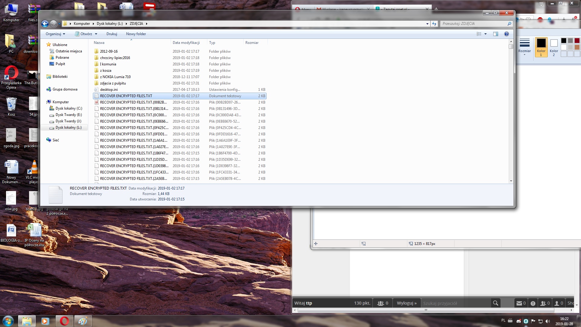
Task: Open the change view dropdown arrow
Action: pyautogui.click(x=485, y=34)
